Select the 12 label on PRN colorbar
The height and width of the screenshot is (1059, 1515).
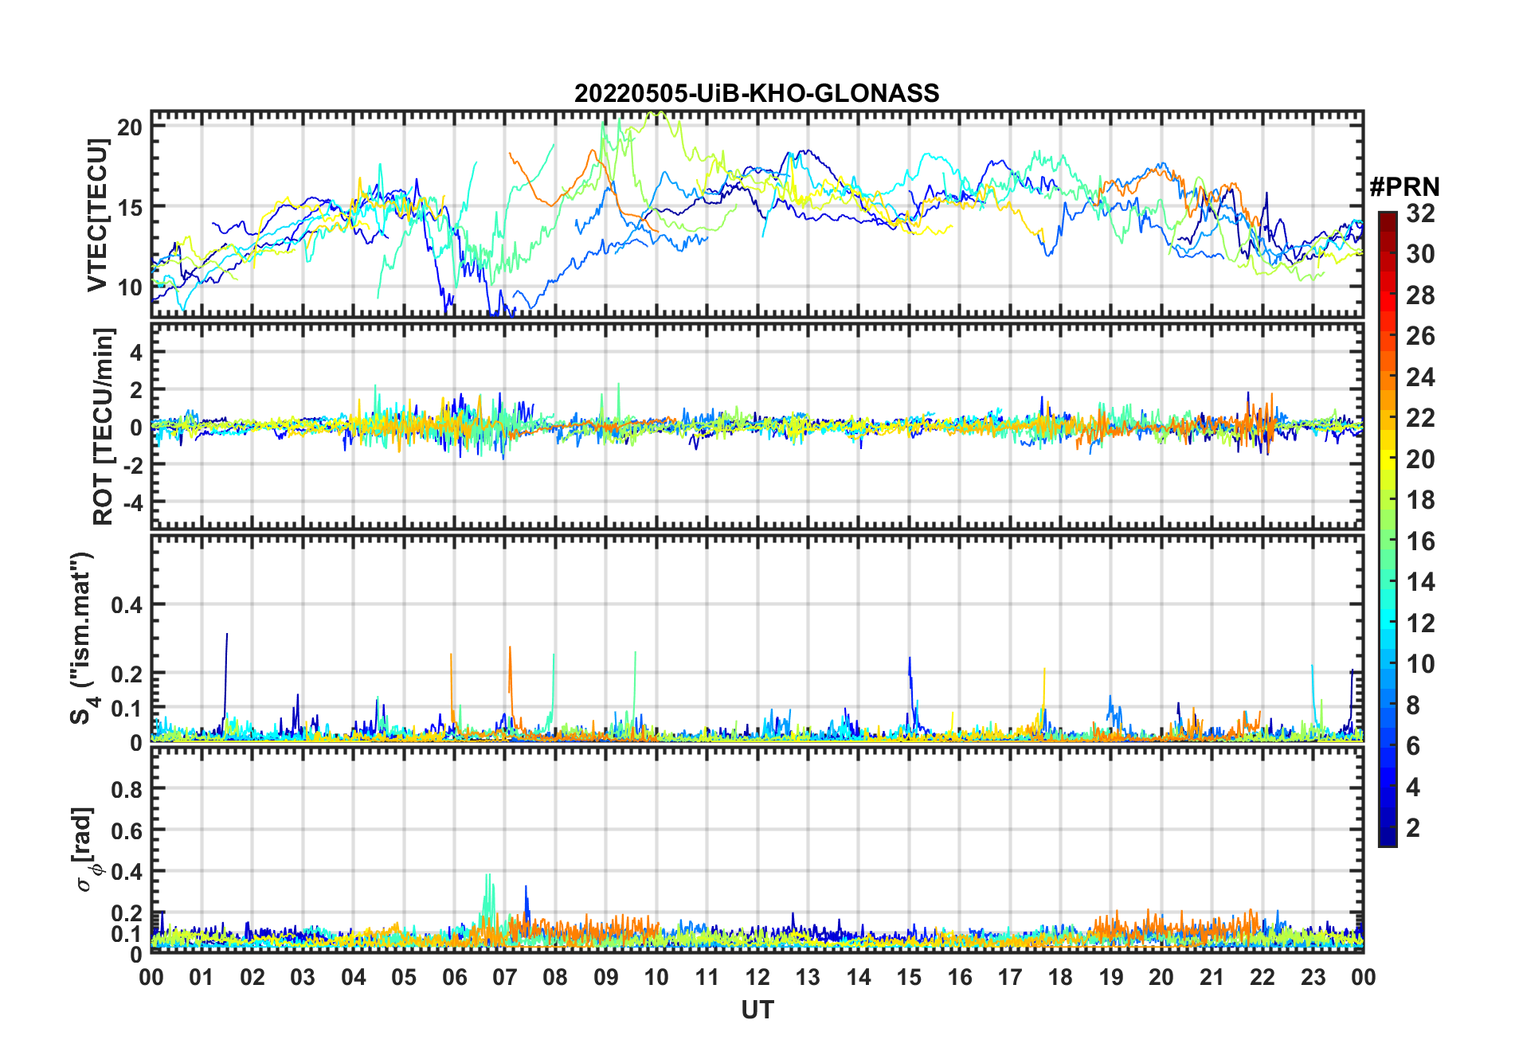1420,623
